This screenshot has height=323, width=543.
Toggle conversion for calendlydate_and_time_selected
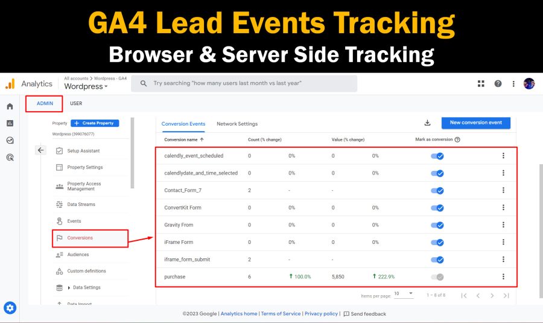click(x=437, y=173)
